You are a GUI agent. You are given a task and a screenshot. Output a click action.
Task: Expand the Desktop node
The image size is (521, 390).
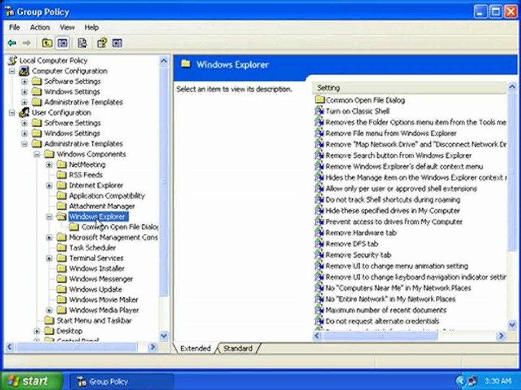(36, 331)
